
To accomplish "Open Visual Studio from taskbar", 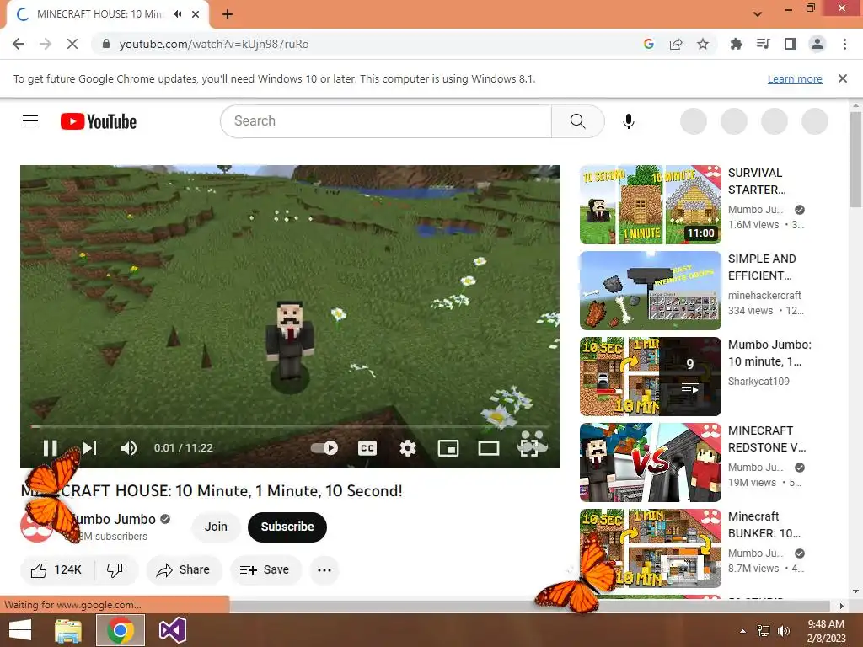I will [172, 630].
